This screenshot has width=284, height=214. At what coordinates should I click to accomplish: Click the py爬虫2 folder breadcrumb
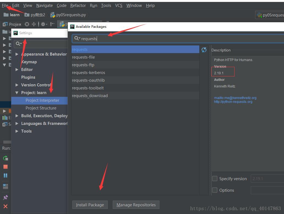[35, 15]
